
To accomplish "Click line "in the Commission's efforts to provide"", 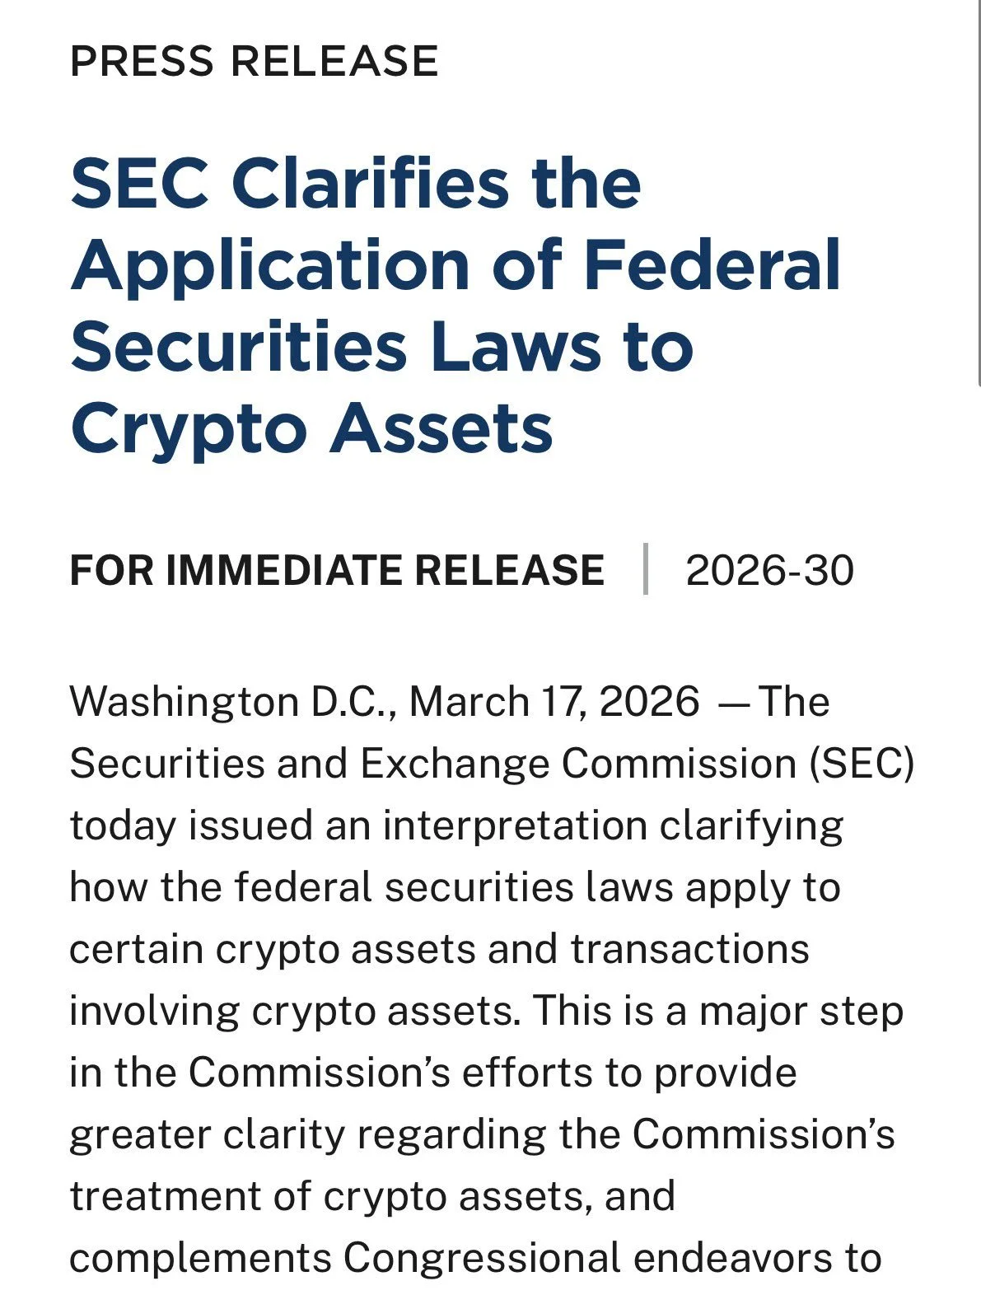I will click(433, 1073).
